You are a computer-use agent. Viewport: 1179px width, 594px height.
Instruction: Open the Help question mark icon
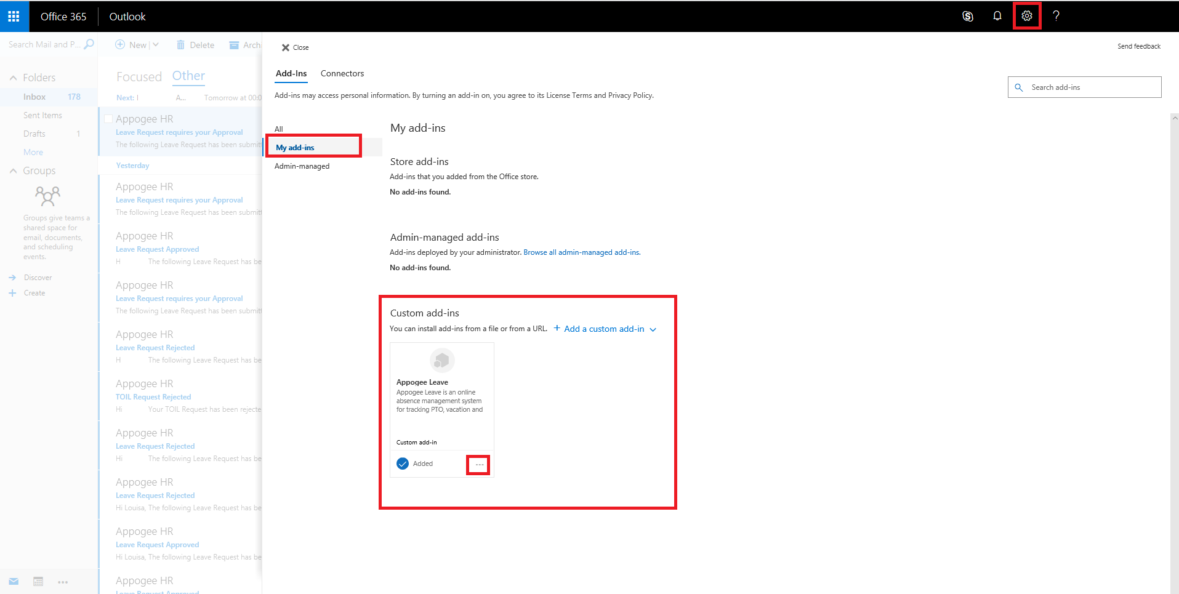point(1056,16)
